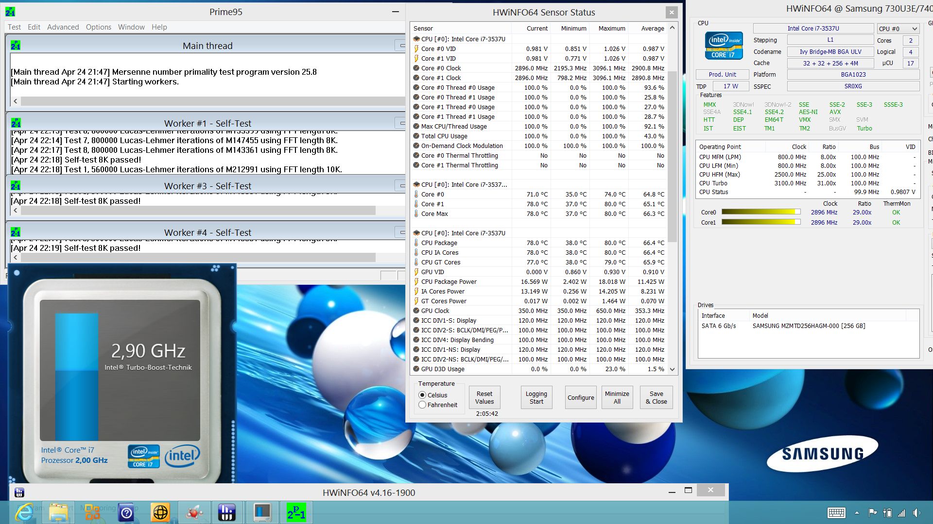Click the HWiNFO taskbar icon
933x524 pixels.
226,512
